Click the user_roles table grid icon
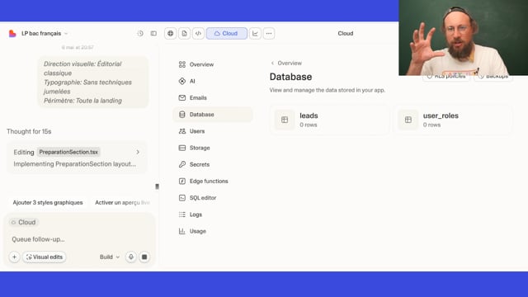This screenshot has height=297, width=528. coord(408,120)
